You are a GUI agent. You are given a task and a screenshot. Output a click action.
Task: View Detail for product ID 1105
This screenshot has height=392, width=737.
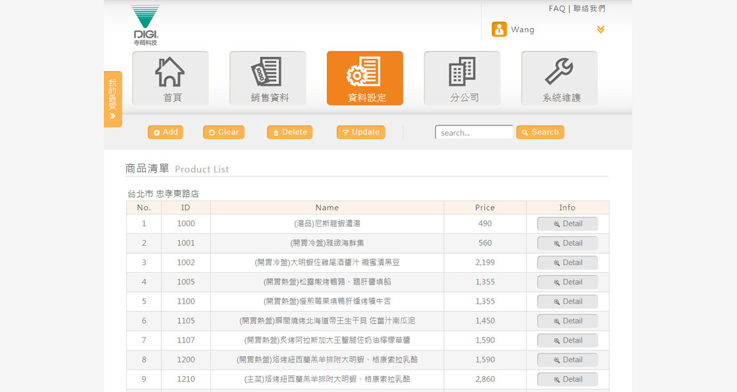(567, 321)
